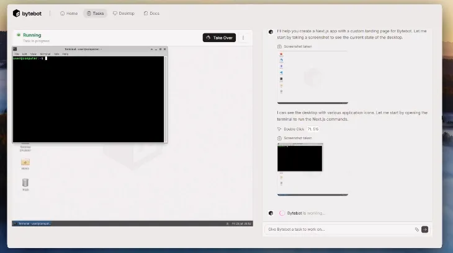Click the Bytebot avatar beside the first chat message
453x253 pixels.
(271, 32)
